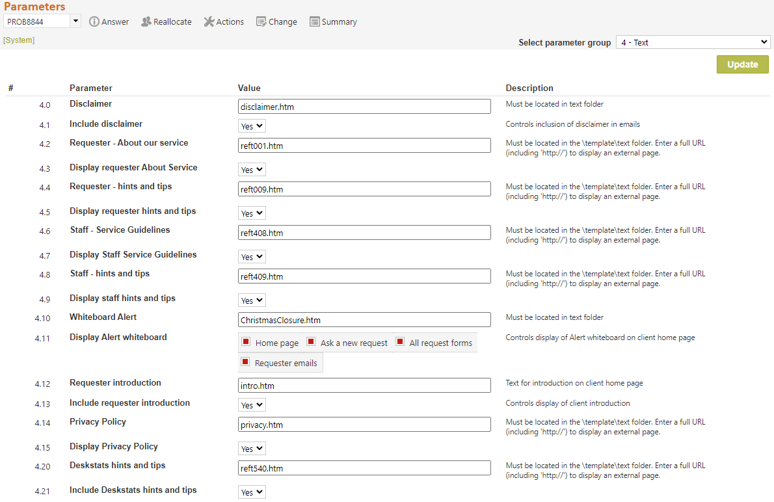Click the 'Requester introduction' parameter label
Viewport: 774px width, 502px height.
tap(115, 382)
